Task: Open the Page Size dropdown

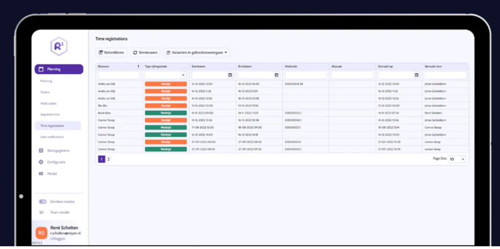Action: [457, 159]
